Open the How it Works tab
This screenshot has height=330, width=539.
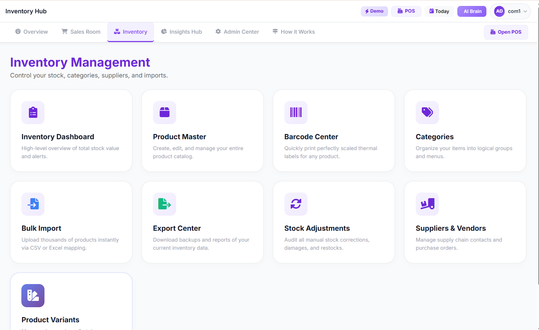point(293,32)
